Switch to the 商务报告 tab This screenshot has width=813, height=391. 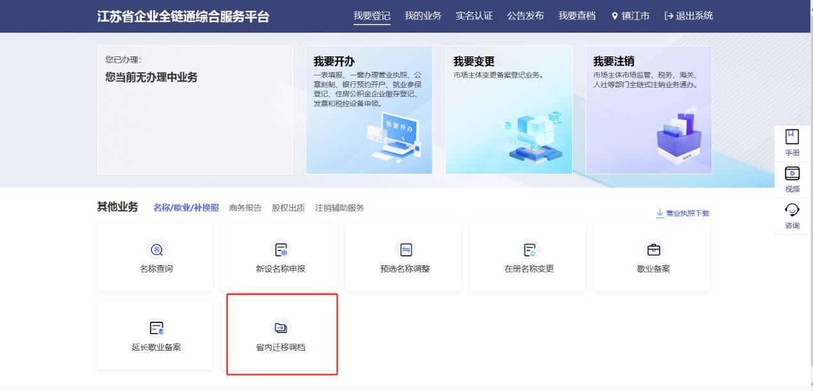245,208
